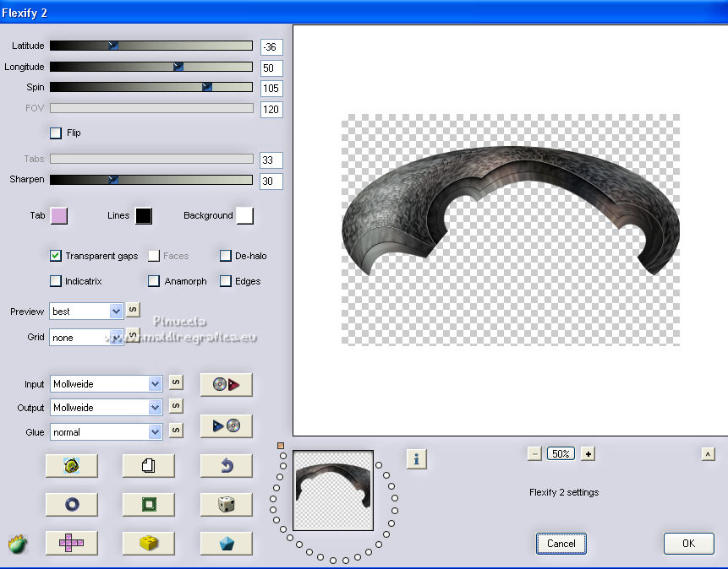The width and height of the screenshot is (728, 569).
Task: Click the small caret button at far right
Action: click(x=708, y=454)
